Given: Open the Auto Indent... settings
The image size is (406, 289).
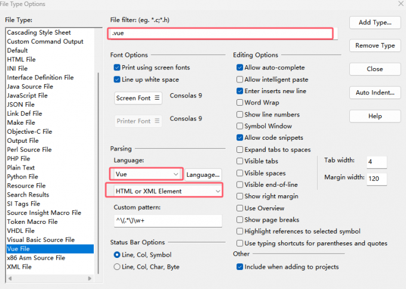Looking at the screenshot, I should [374, 93].
